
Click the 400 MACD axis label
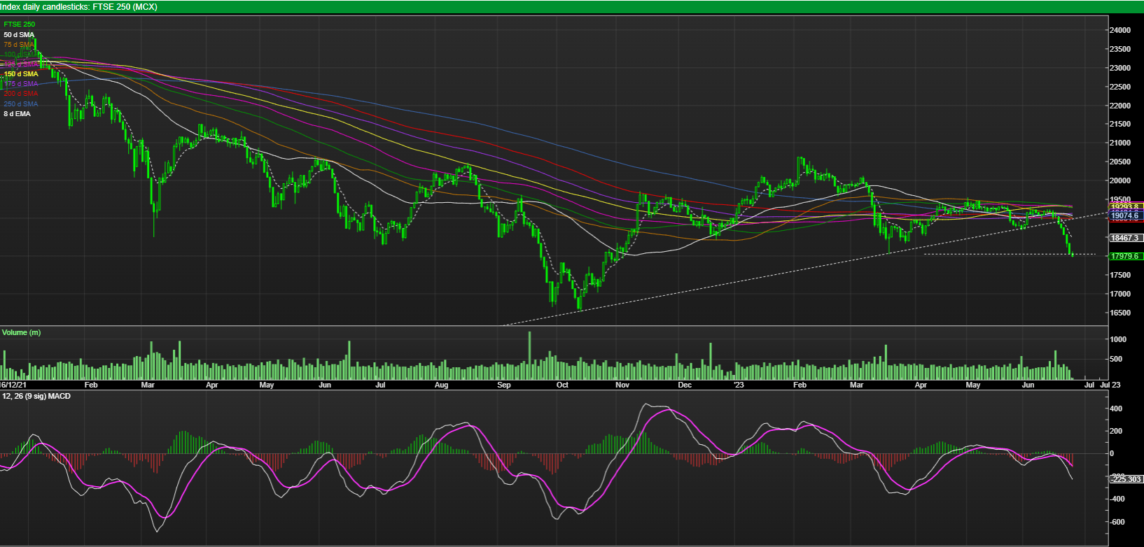pos(1116,409)
